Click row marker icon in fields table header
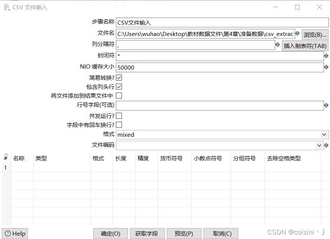This screenshot has width=330, height=239. click(x=5, y=158)
